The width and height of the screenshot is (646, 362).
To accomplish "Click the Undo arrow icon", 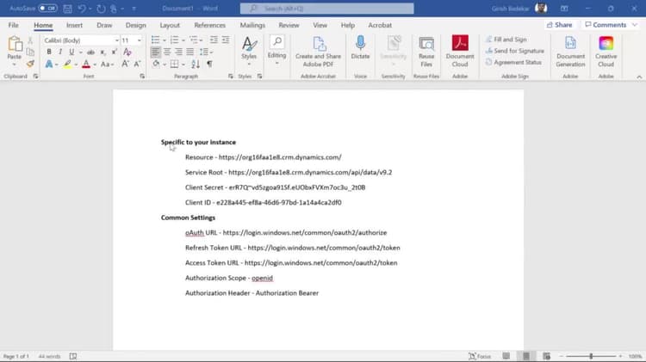I will (x=82, y=9).
